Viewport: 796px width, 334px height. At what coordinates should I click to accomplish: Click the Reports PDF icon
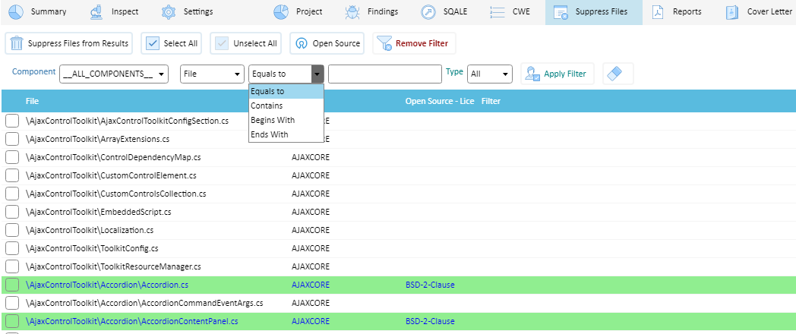click(x=659, y=11)
